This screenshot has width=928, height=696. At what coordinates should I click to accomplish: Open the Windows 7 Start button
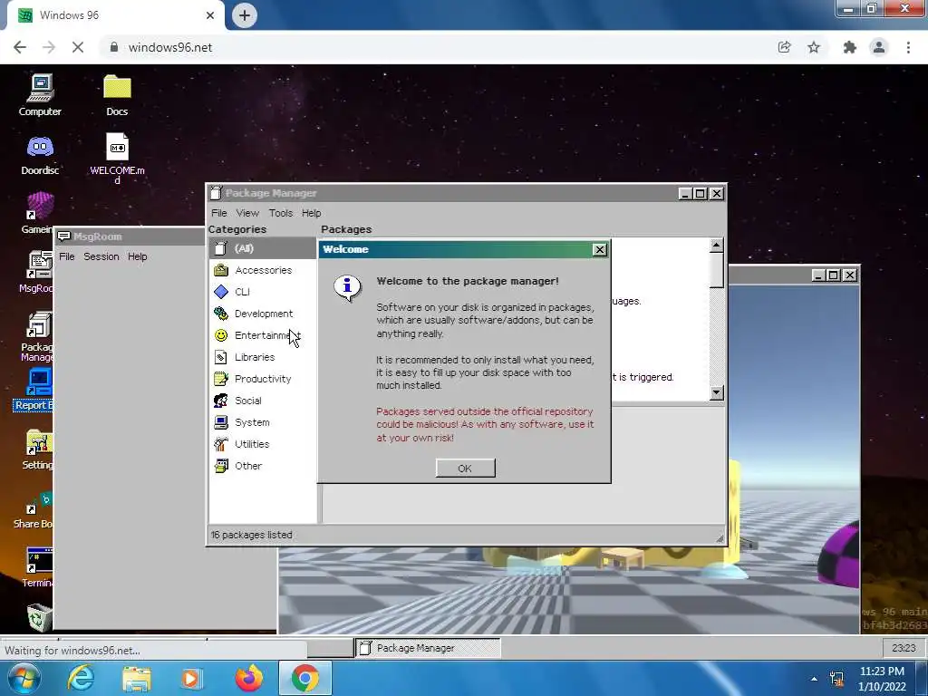24,678
